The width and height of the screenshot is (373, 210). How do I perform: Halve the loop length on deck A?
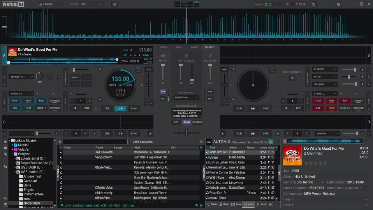pos(72,101)
